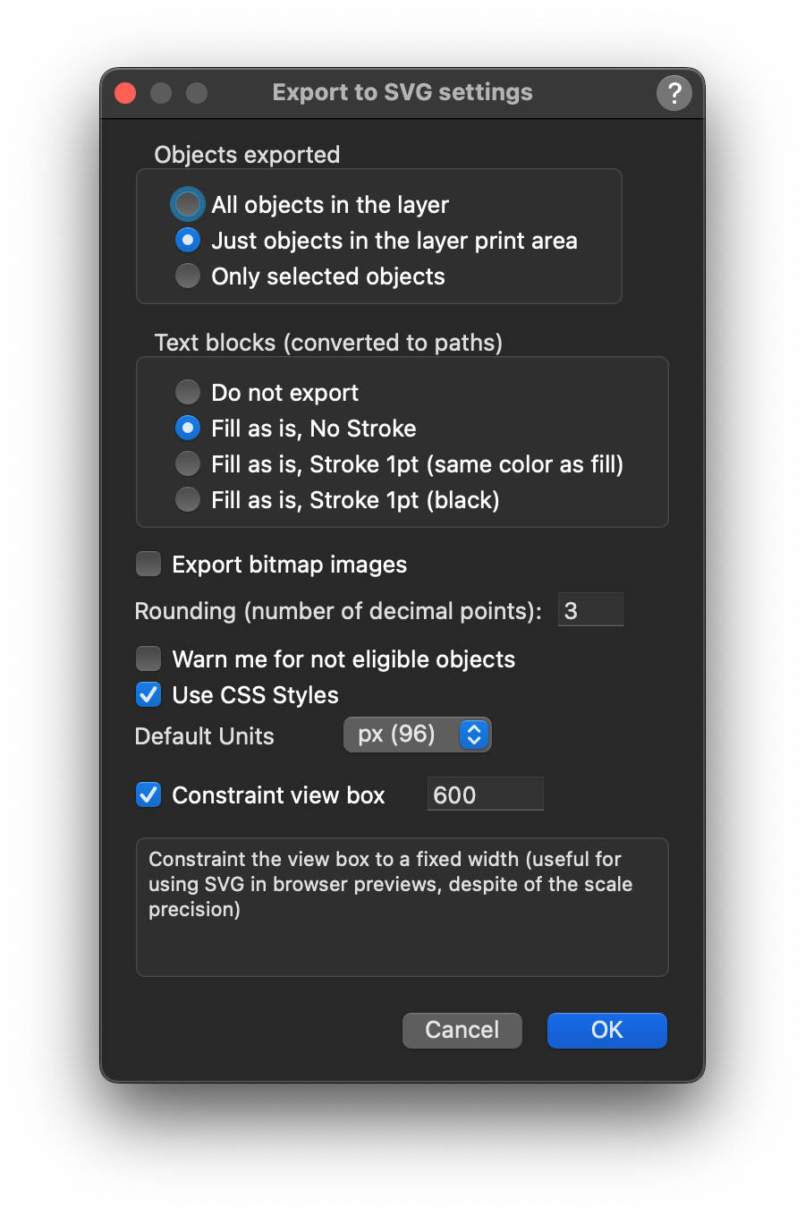
Task: Edit the view box width value 600
Action: coord(485,794)
